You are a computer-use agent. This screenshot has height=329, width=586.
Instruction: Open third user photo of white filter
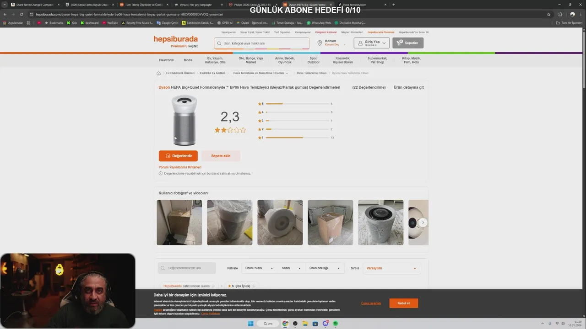coord(280,223)
